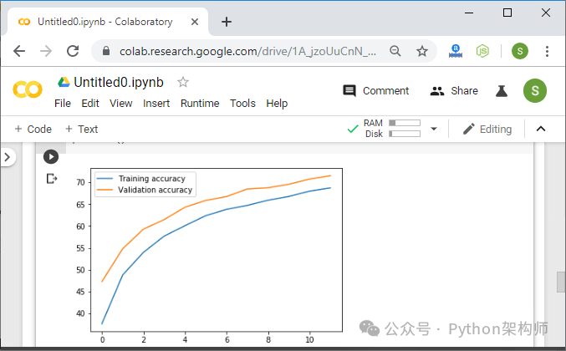The height and width of the screenshot is (351, 566).
Task: Click the Colab logo in the header
Action: point(28,89)
